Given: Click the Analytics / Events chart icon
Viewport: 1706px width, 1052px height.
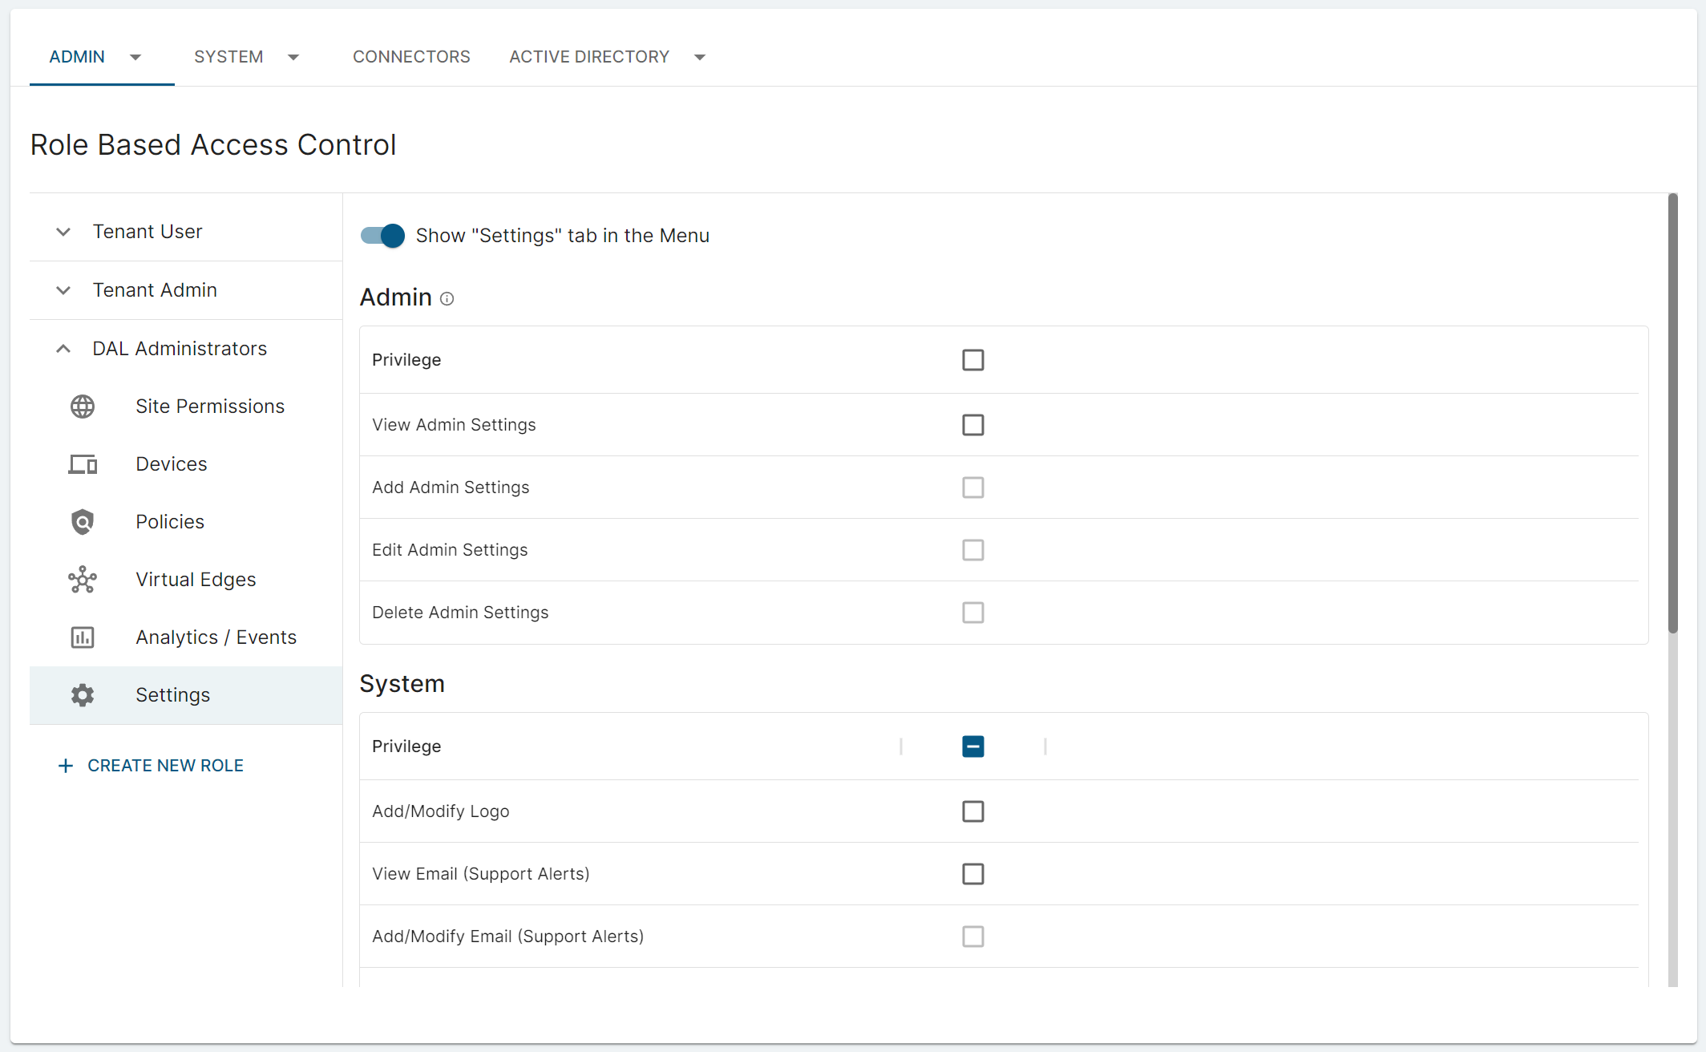Looking at the screenshot, I should coord(83,637).
